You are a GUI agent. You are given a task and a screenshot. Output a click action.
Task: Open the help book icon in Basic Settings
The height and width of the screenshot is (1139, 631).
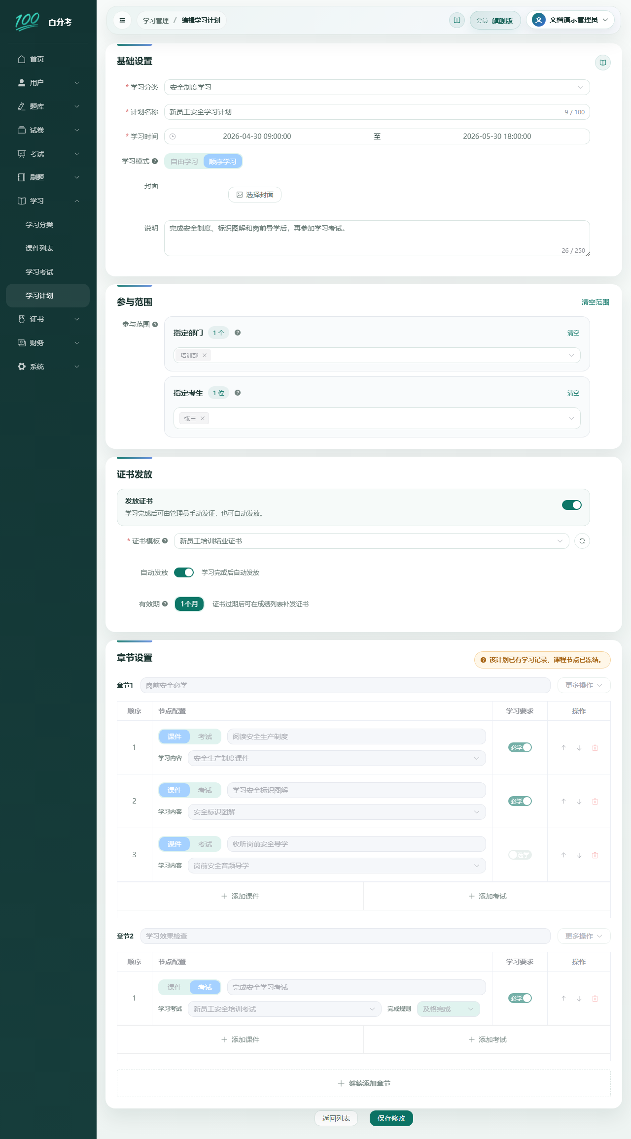click(x=602, y=63)
